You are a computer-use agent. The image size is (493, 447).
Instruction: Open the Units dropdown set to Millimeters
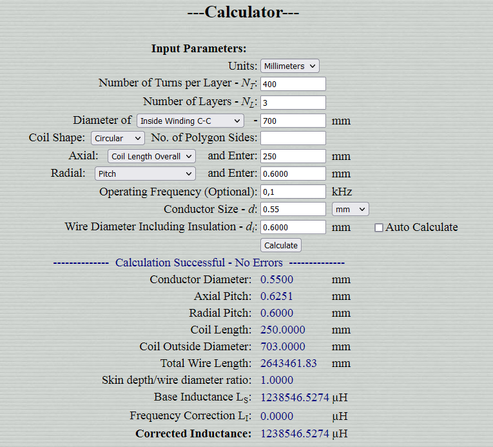tap(289, 66)
